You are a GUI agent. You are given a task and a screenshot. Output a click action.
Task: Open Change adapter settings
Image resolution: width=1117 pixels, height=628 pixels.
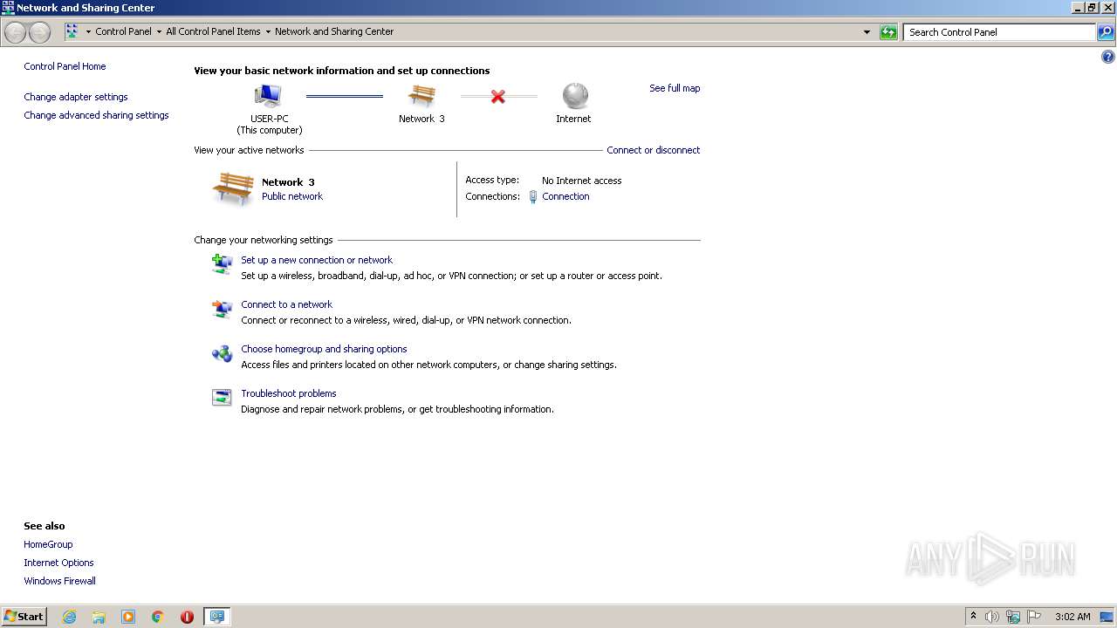[76, 97]
